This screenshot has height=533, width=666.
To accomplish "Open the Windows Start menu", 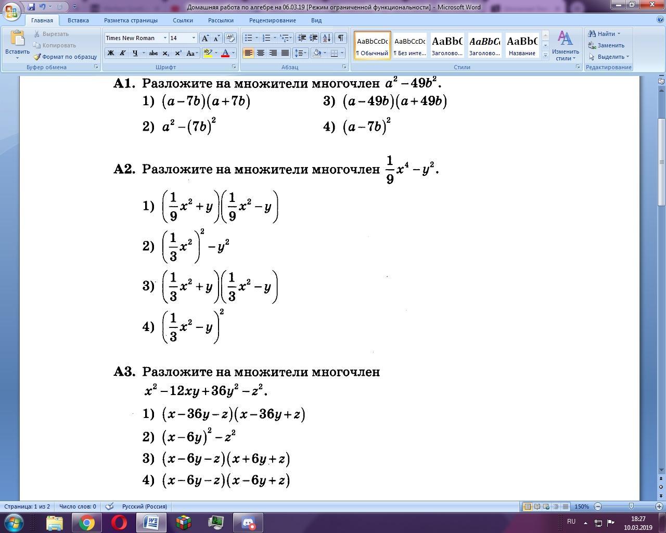I will pos(14,522).
